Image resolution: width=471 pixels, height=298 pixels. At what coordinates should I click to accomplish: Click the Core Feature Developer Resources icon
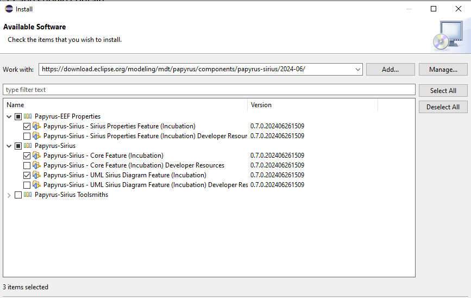pyautogui.click(x=37, y=165)
